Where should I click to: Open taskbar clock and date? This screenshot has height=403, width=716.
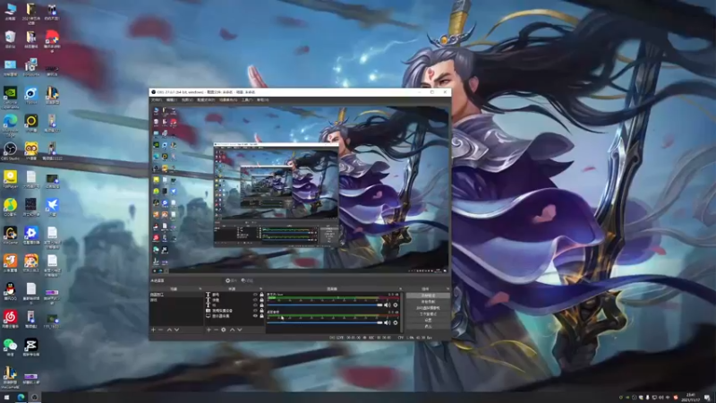click(690, 398)
